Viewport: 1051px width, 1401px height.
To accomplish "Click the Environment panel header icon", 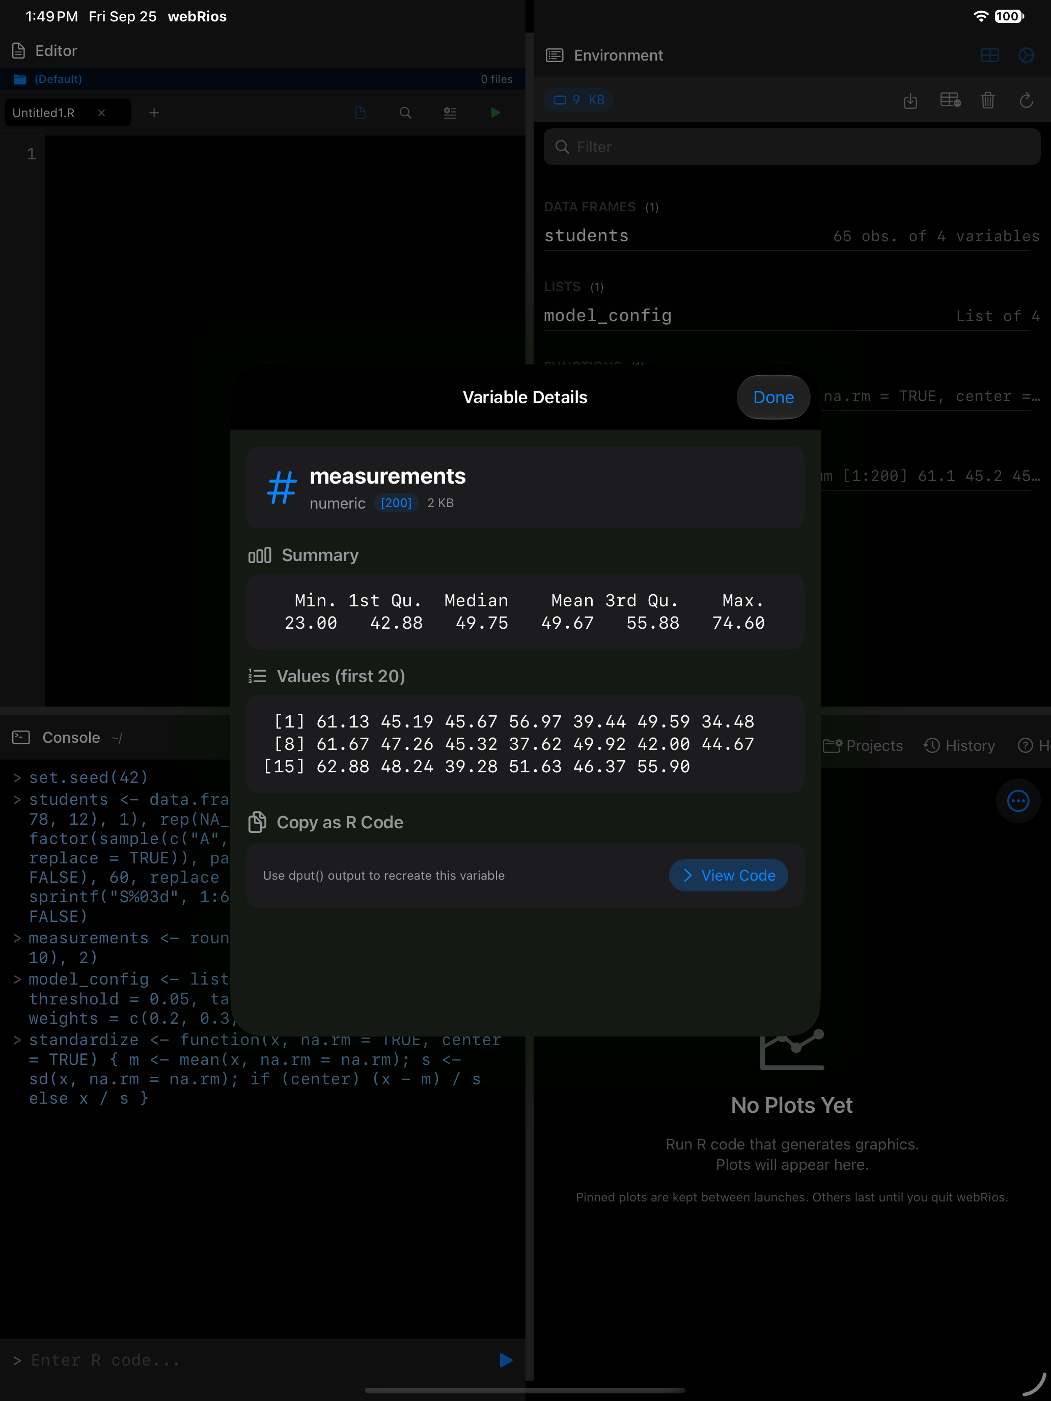I will coord(555,55).
